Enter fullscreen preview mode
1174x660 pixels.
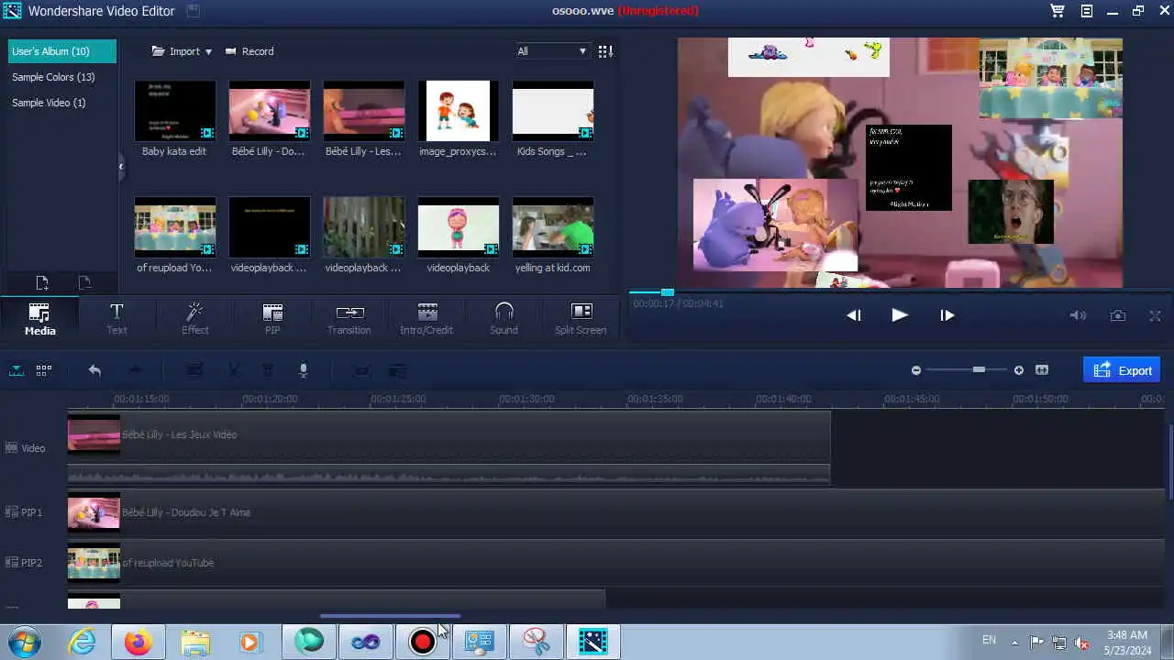click(x=1155, y=315)
